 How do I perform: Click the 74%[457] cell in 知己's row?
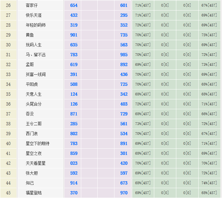pos(209,183)
